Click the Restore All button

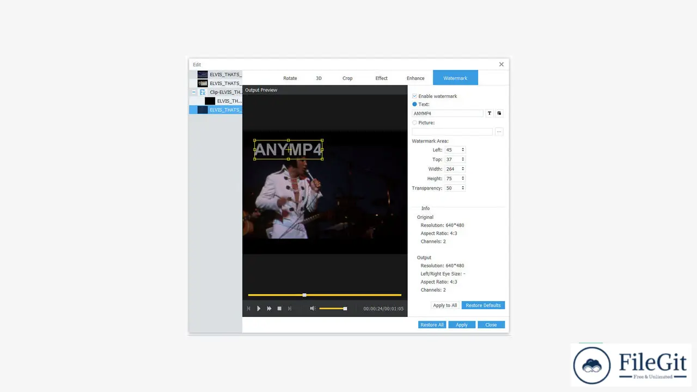point(432,324)
